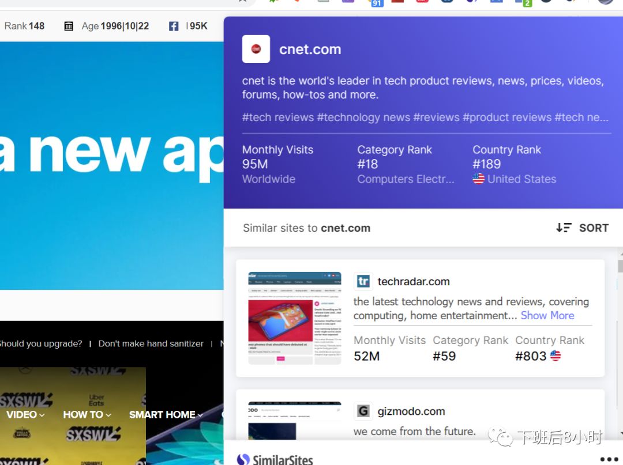Expand the HOW TO menu on cnet page
The image size is (623, 465).
point(87,415)
